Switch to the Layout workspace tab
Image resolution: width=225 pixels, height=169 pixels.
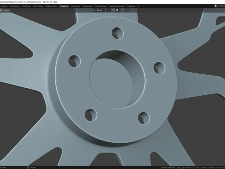tap(4, 6)
